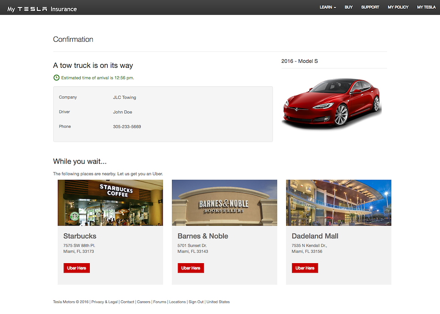This screenshot has height=314, width=440.
Task: Open Forums from the footer
Action: 159,302
